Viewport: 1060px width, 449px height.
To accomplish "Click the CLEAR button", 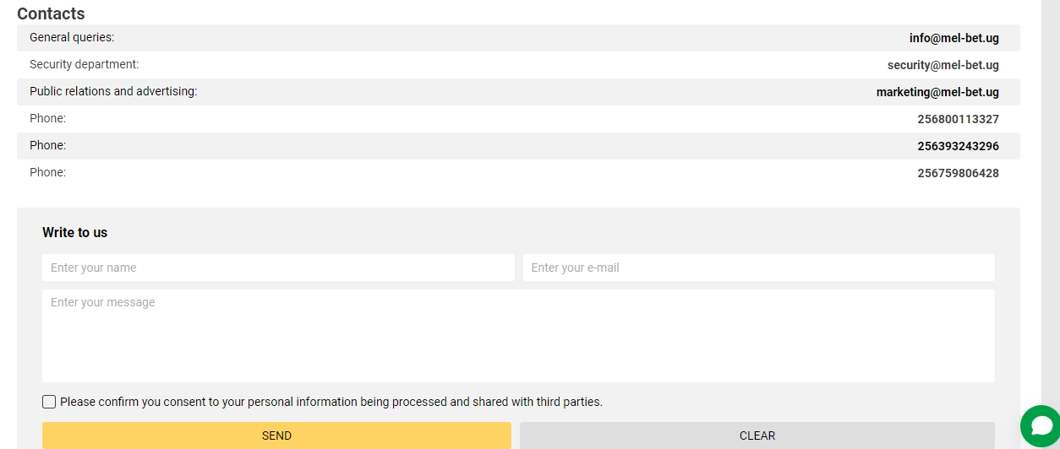I will (757, 435).
